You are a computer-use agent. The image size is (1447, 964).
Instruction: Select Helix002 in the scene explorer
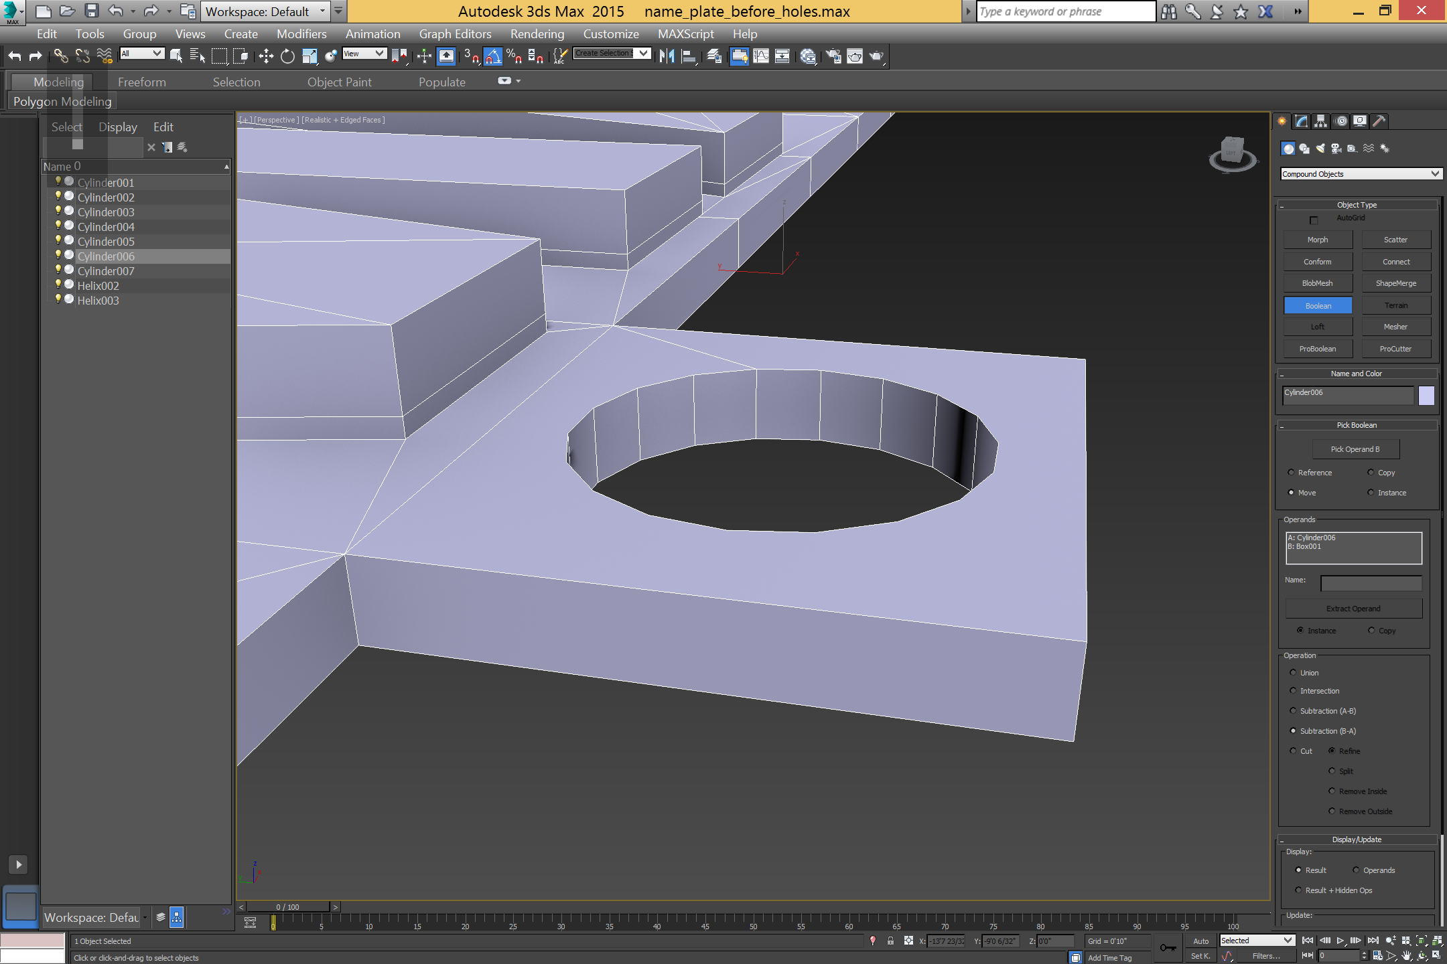98,286
